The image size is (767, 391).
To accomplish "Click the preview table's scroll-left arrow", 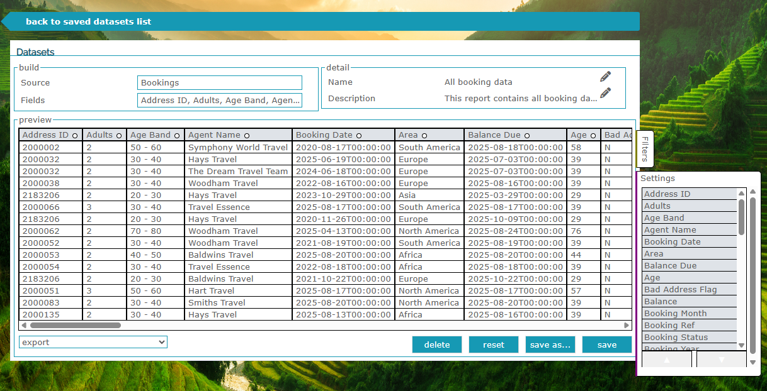I will 24,326.
